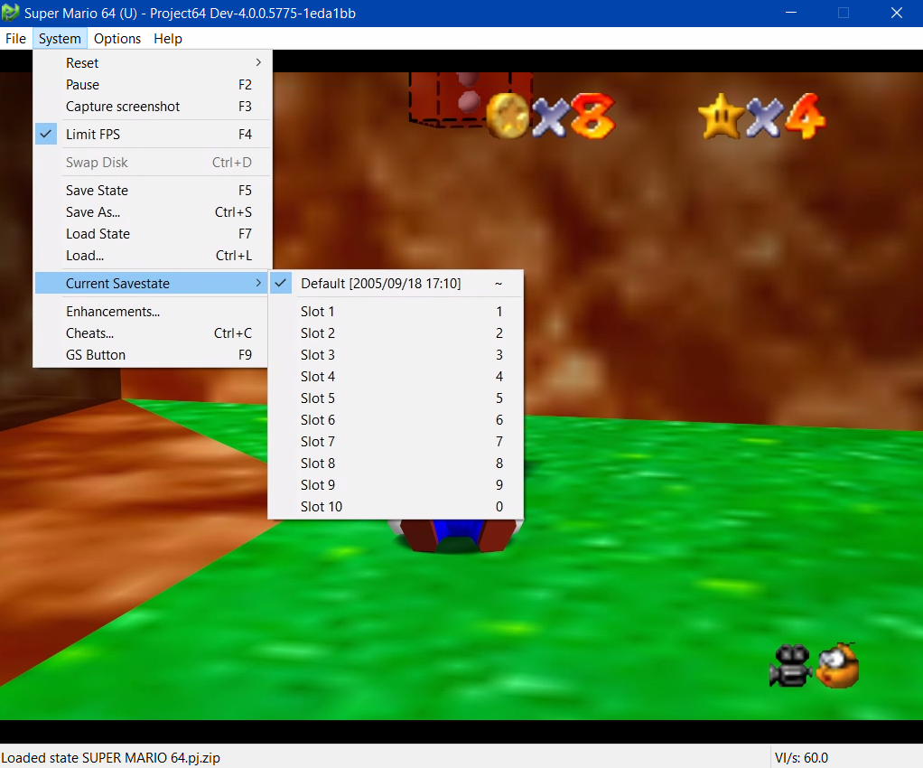The image size is (923, 768).
Task: Close the Project64 window
Action: [x=897, y=13]
